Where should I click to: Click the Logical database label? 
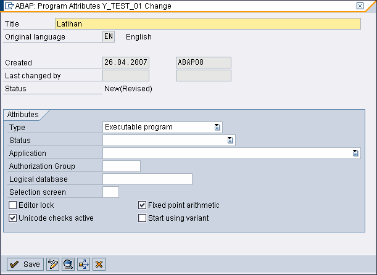38,179
